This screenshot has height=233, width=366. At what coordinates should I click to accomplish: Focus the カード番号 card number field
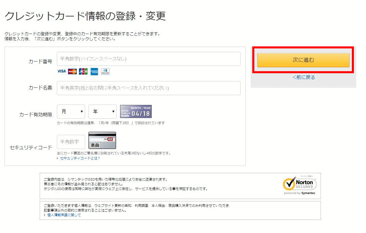[x=148, y=59]
